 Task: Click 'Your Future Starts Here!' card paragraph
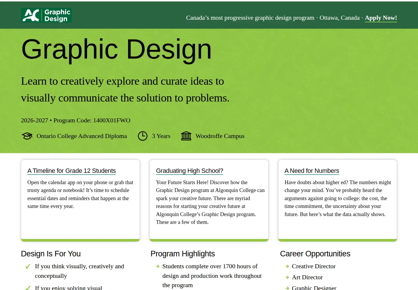click(210, 202)
